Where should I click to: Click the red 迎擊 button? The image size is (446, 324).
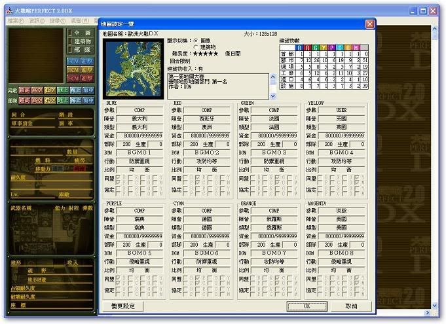tap(87, 79)
